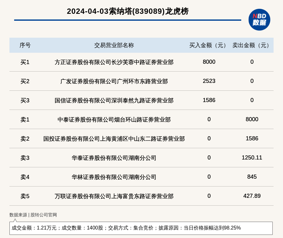The width and height of the screenshot is (283, 238).
Task: Select 方正证券股份有限公司长沙芙蓉中路证券营业部
Action: coord(114,62)
